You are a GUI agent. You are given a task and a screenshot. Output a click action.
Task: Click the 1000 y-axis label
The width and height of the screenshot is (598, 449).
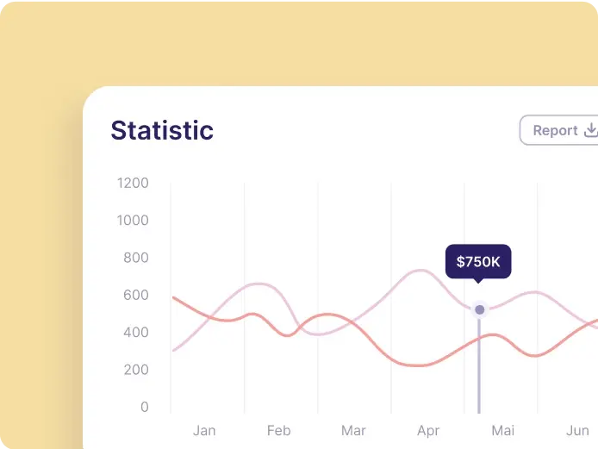click(133, 221)
